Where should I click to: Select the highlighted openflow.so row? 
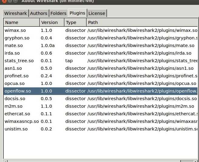pos(101,91)
